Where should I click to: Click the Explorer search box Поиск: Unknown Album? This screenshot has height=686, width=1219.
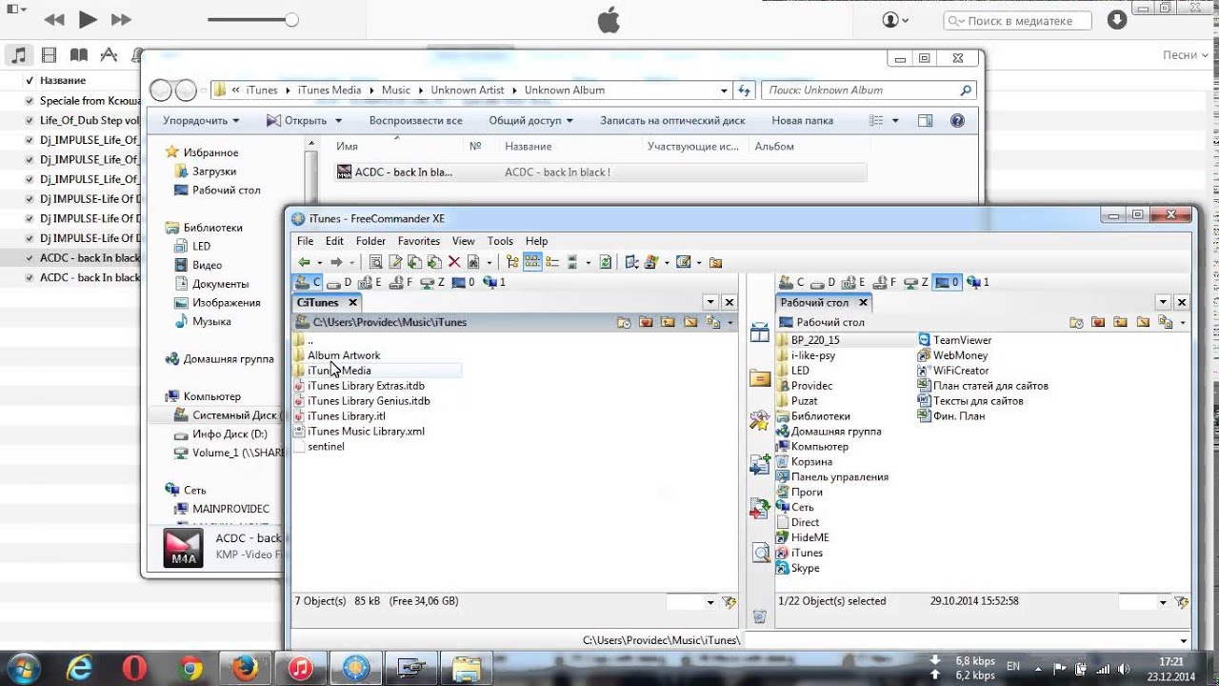pos(868,91)
